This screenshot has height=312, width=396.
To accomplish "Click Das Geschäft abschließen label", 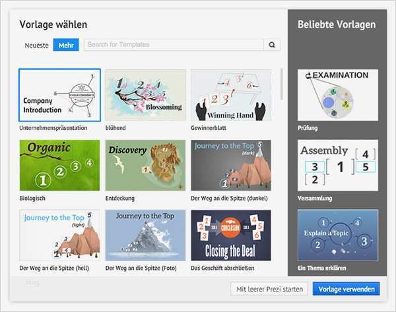I will 222,268.
